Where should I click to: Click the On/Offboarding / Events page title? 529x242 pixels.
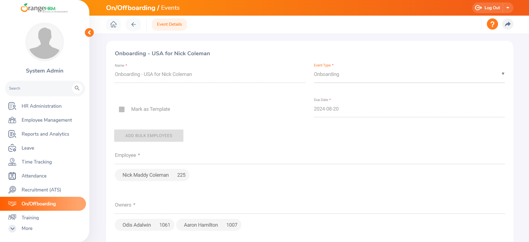tap(143, 8)
